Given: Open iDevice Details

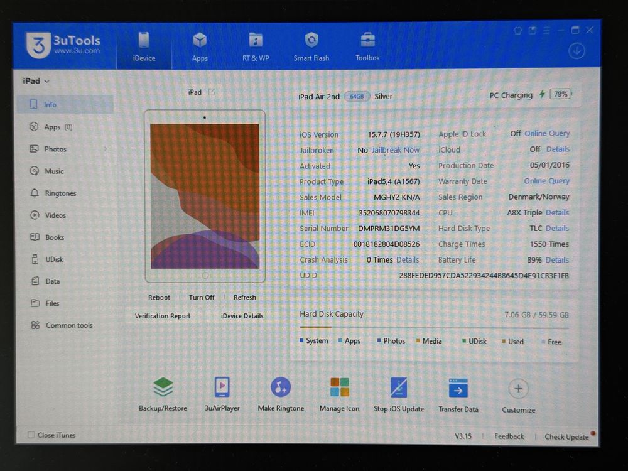Looking at the screenshot, I should (242, 316).
